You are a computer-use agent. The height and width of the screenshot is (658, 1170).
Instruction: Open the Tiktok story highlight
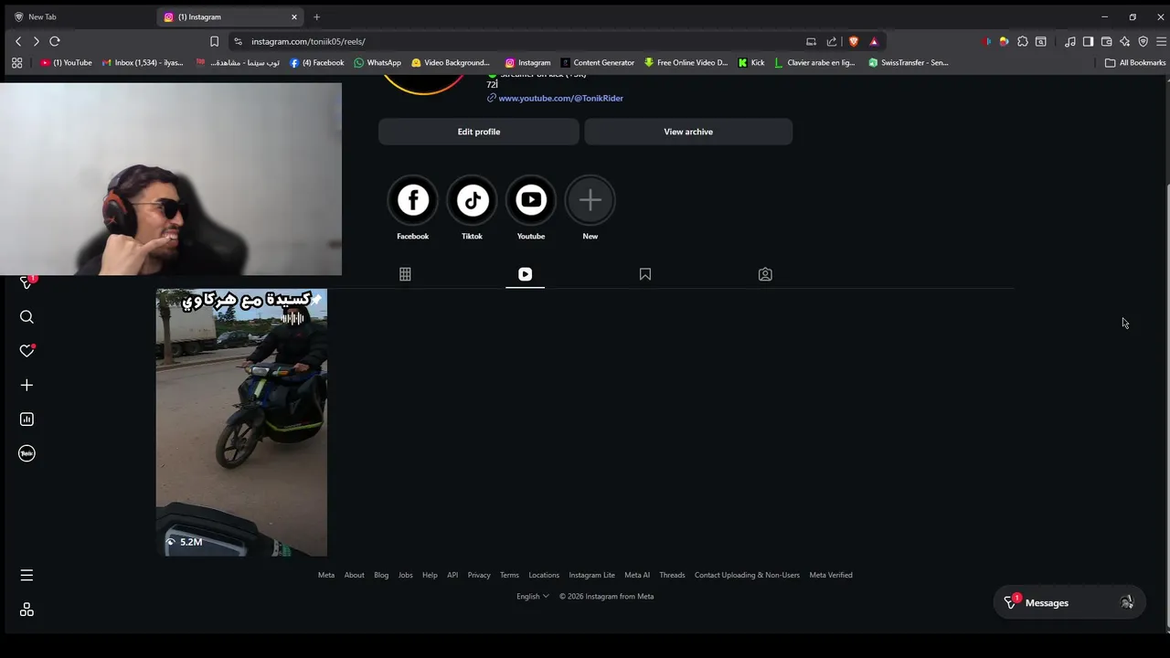point(472,200)
